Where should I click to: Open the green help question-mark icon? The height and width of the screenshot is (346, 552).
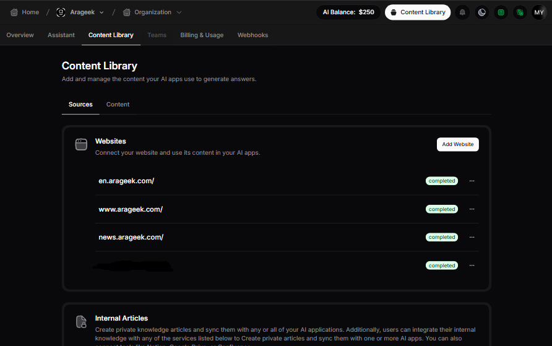click(501, 12)
